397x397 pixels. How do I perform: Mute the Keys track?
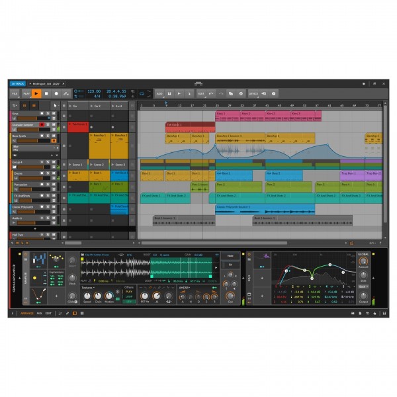[x=54, y=113]
